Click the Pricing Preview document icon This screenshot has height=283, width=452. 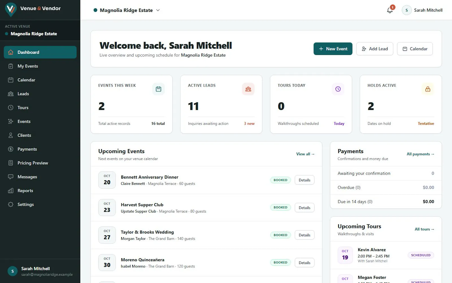point(11,163)
